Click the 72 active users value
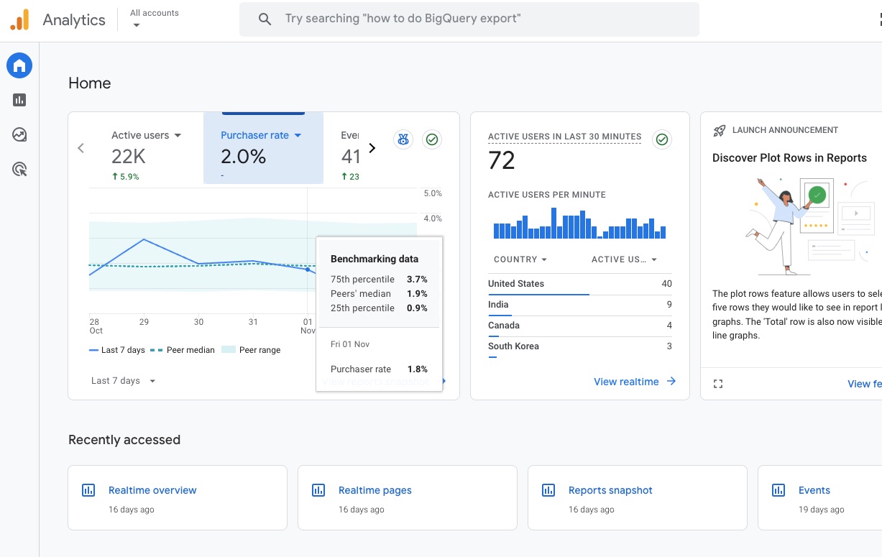Image resolution: width=882 pixels, height=557 pixels. [502, 160]
